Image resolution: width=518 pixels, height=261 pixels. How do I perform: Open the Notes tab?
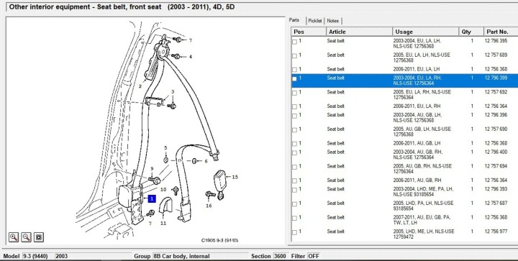coord(332,21)
